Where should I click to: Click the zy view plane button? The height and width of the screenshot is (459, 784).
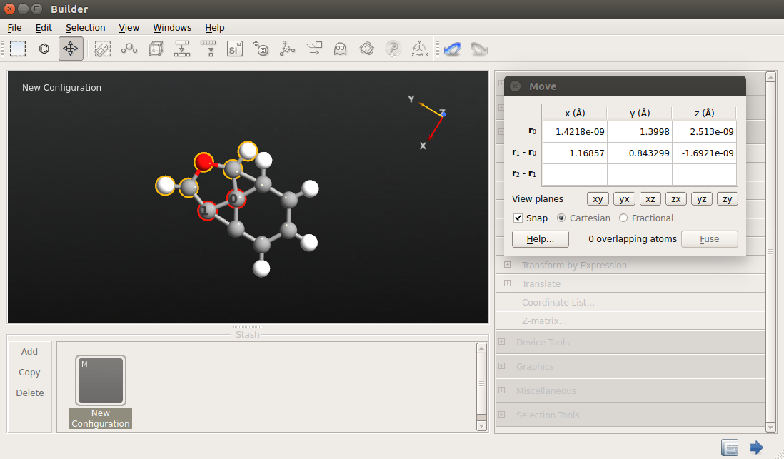tap(728, 199)
